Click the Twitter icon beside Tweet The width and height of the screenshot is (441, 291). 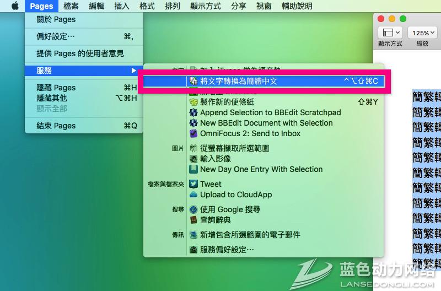[193, 184]
